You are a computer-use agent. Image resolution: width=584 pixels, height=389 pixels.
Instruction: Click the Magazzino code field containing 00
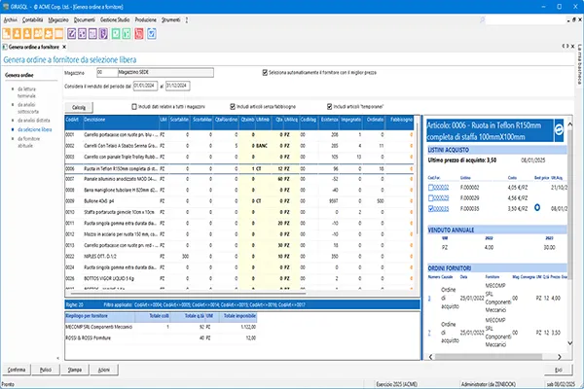coord(106,72)
